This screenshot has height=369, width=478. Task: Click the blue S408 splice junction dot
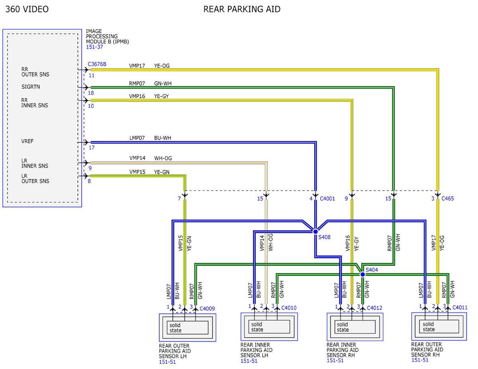(x=315, y=231)
